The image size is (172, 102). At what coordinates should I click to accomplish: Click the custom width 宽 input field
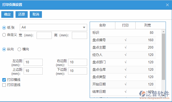tap(44, 35)
